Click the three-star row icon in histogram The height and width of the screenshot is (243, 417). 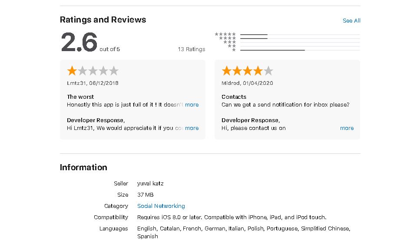(229, 42)
